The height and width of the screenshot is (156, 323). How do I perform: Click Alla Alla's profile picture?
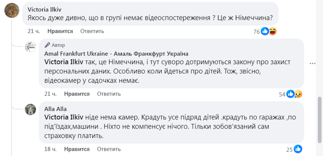30,110
